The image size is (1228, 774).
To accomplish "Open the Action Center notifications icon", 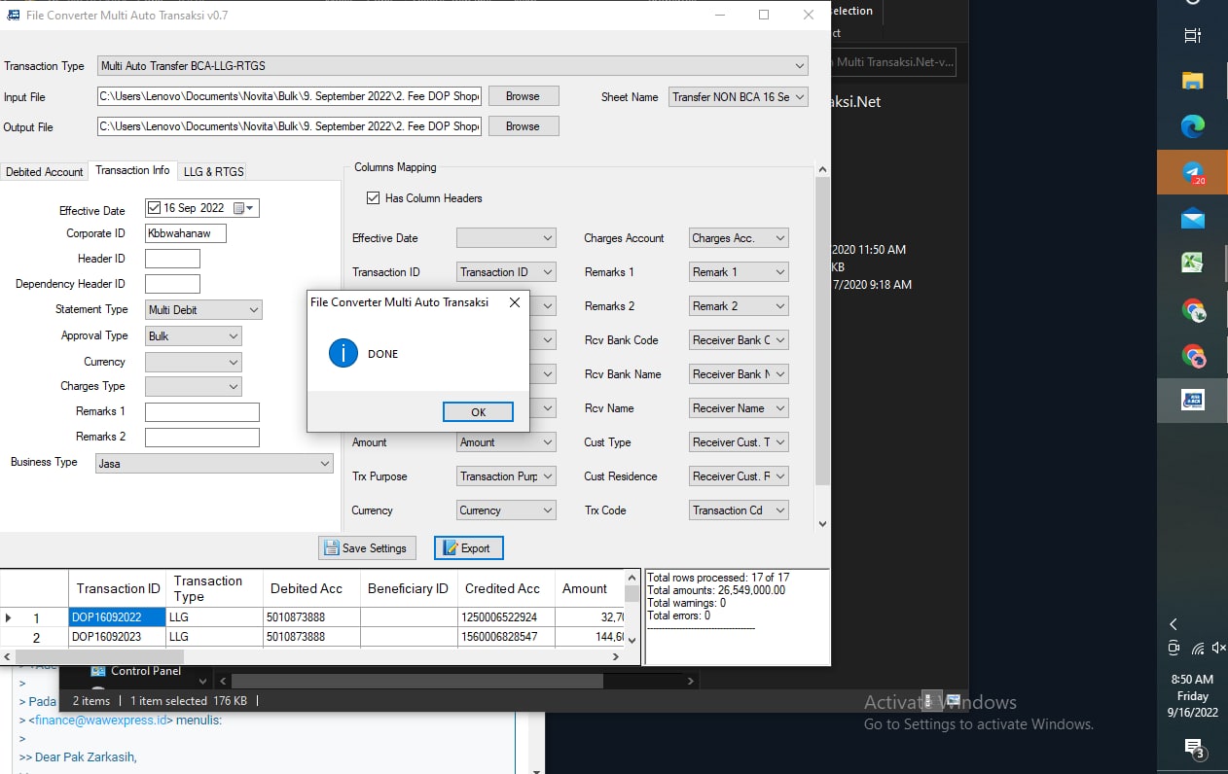I will [1194, 748].
